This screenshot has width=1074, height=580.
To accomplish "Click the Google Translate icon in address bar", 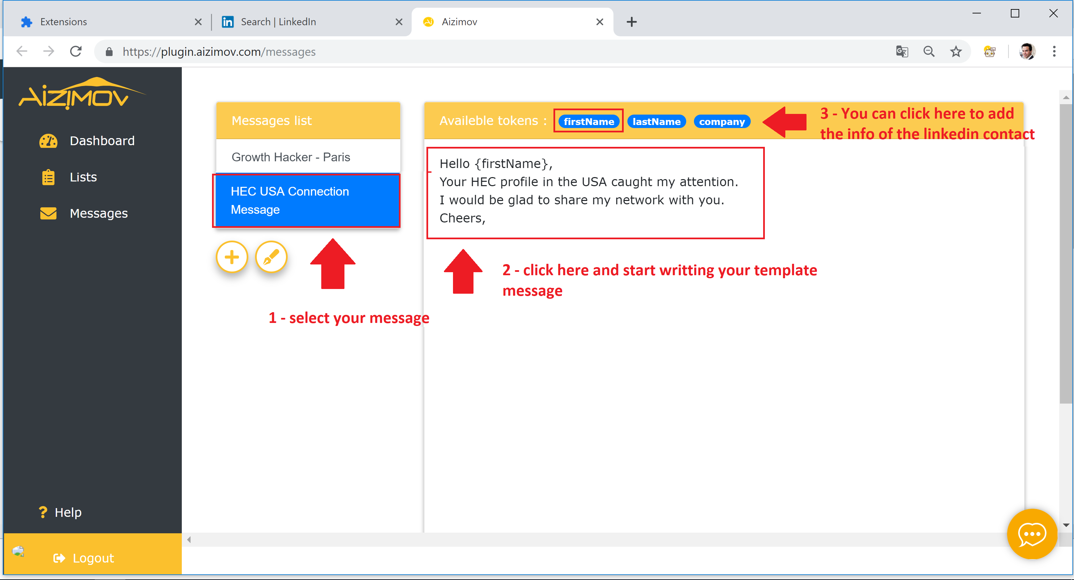I will tap(902, 52).
